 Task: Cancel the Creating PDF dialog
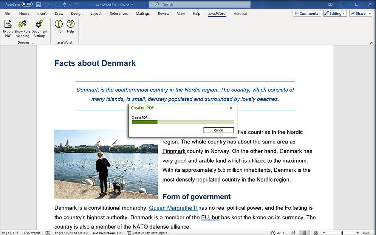pyautogui.click(x=218, y=130)
